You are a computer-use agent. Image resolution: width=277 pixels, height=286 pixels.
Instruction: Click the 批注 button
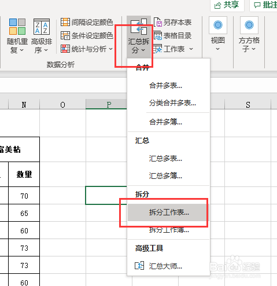[264, 5]
